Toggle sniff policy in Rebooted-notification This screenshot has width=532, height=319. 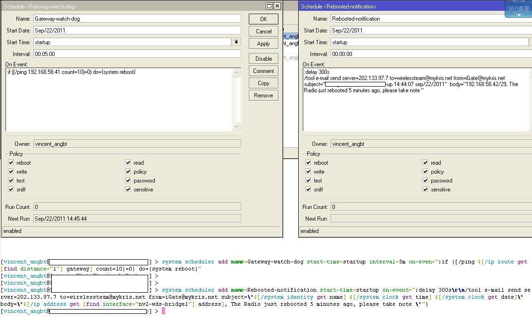click(308, 189)
